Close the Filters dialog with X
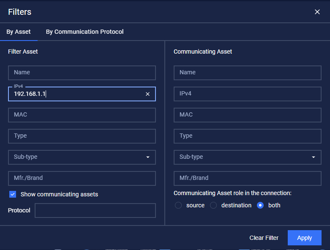Screen dimensions: 330x250 (x=317, y=12)
